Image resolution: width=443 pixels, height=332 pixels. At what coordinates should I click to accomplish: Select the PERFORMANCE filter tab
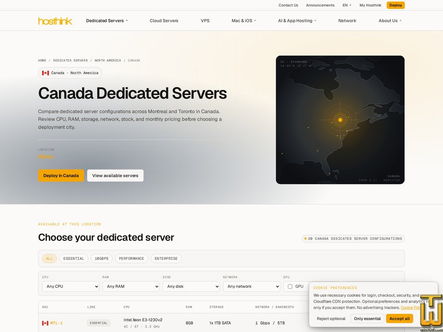[x=131, y=258]
